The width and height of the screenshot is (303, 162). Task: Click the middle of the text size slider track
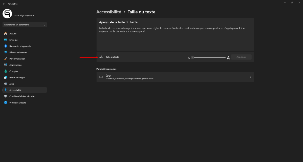(209, 57)
